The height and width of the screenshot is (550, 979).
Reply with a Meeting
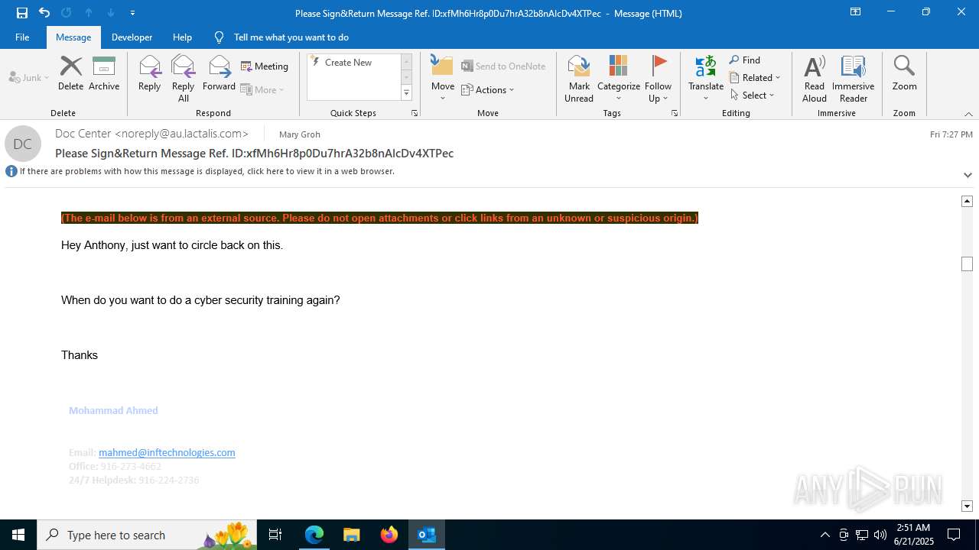(x=265, y=66)
